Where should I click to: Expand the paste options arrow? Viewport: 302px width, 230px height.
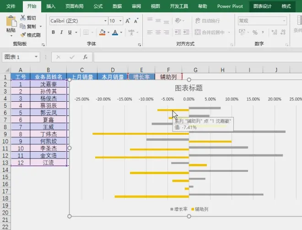[11, 36]
